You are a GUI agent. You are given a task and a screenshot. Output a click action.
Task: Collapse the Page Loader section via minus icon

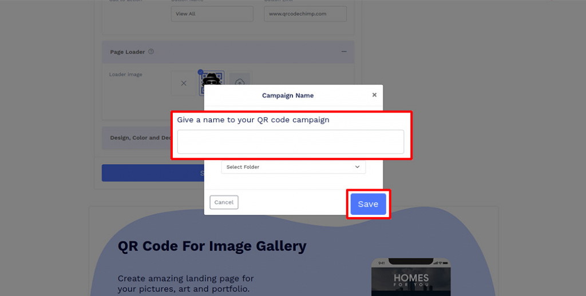click(344, 51)
